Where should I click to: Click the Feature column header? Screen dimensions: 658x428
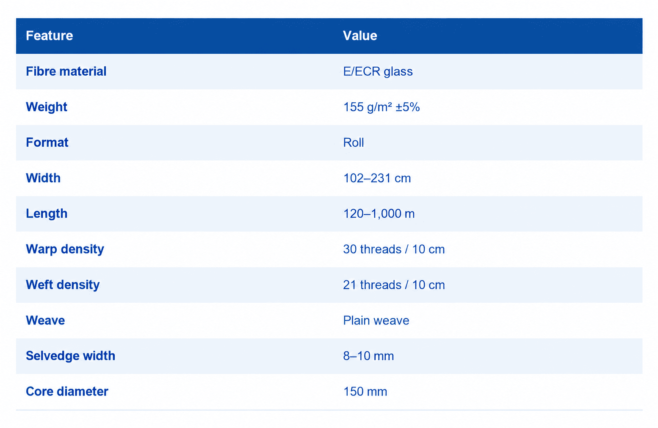tap(49, 36)
